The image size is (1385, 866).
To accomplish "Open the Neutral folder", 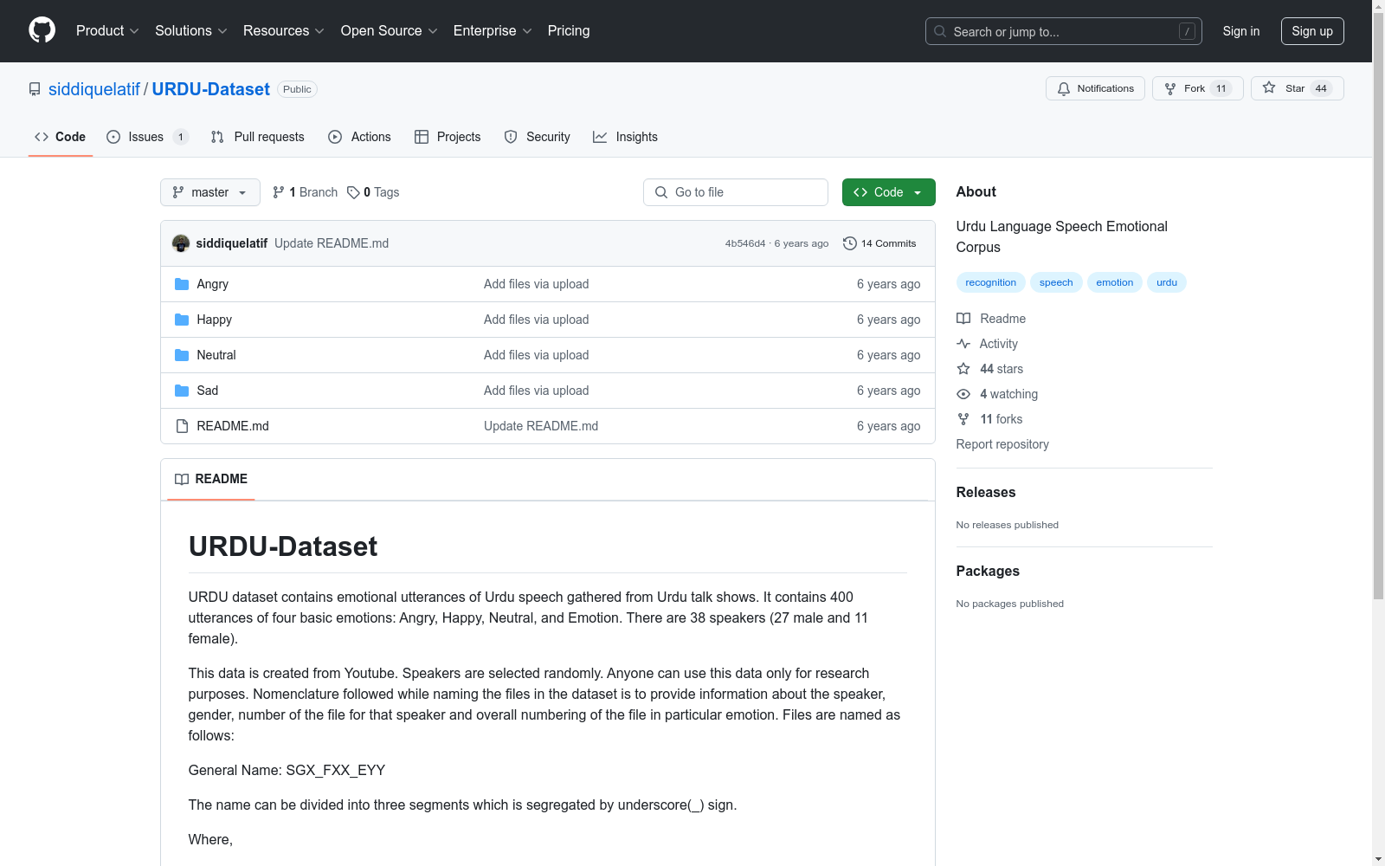I will 216,355.
